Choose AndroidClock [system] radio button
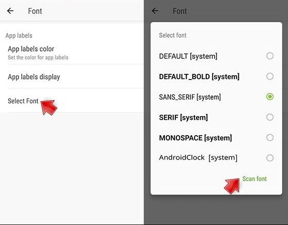Viewport: 288px width, 225px height. [270, 158]
